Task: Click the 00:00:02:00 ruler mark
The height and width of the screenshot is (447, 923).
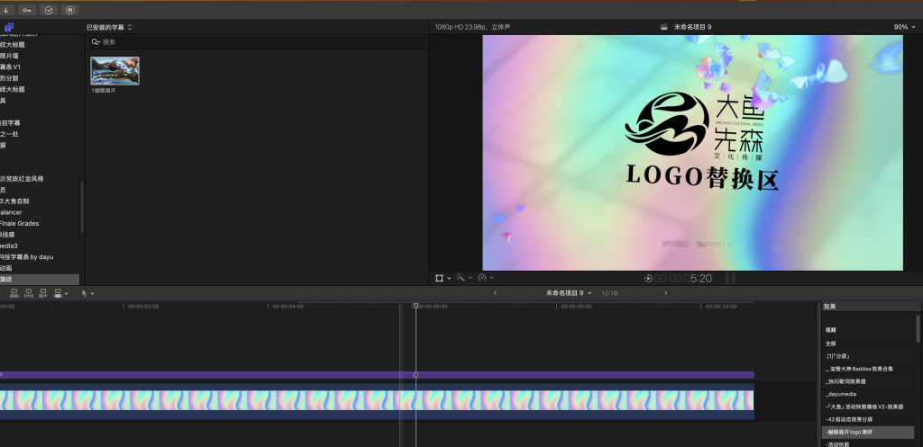Action: (142, 307)
